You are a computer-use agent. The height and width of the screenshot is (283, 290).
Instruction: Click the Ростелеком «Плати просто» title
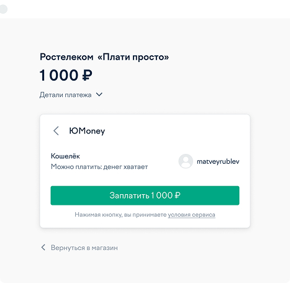(104, 57)
